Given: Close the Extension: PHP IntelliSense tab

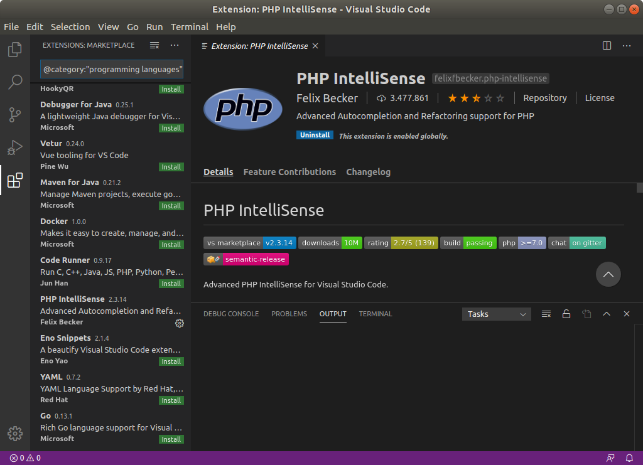Looking at the screenshot, I should click(x=315, y=46).
